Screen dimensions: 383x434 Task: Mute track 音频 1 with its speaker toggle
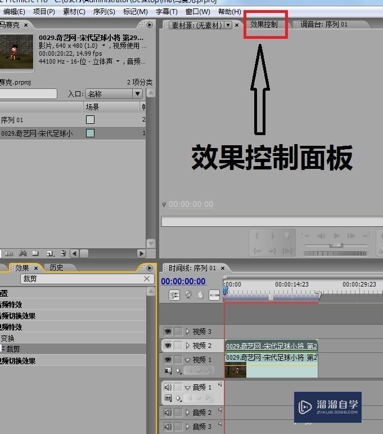[x=168, y=387]
